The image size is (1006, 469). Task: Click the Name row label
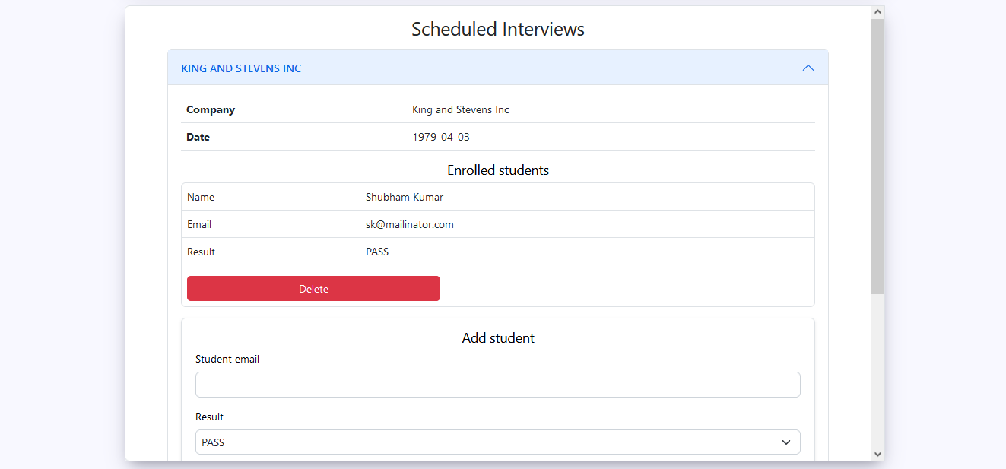[201, 197]
